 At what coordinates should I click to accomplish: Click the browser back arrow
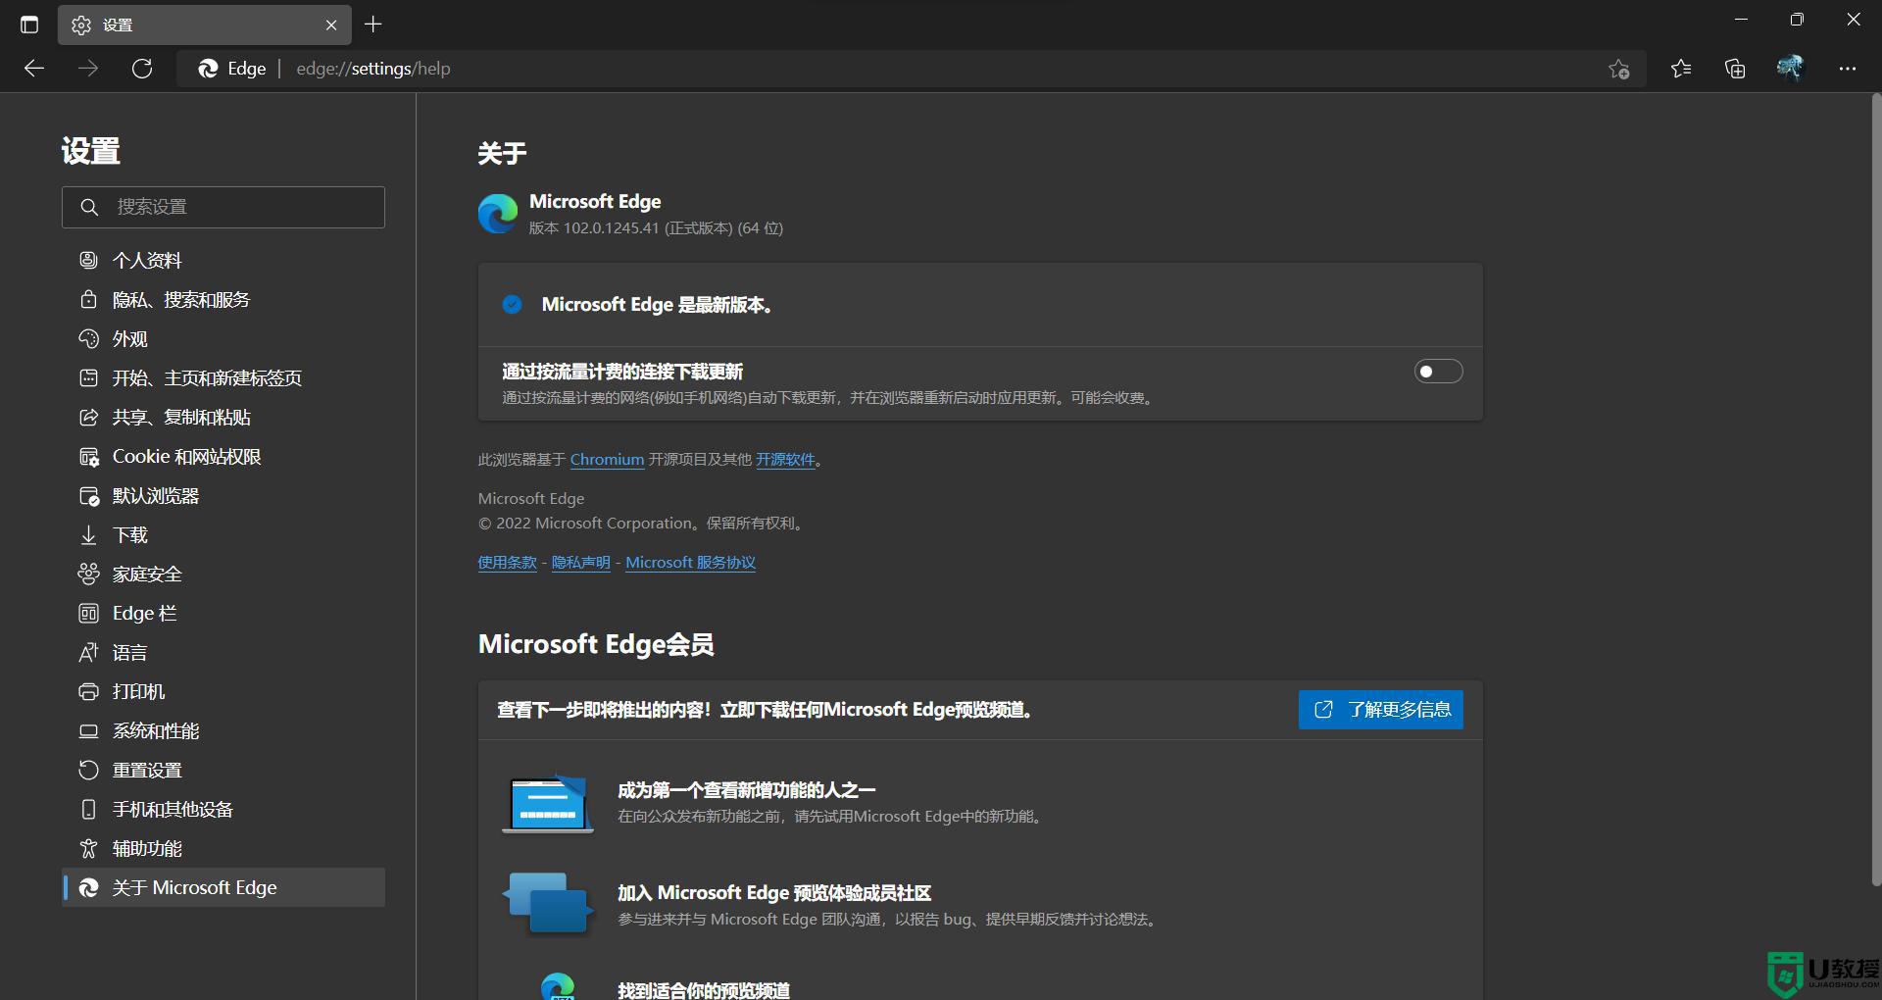click(34, 69)
